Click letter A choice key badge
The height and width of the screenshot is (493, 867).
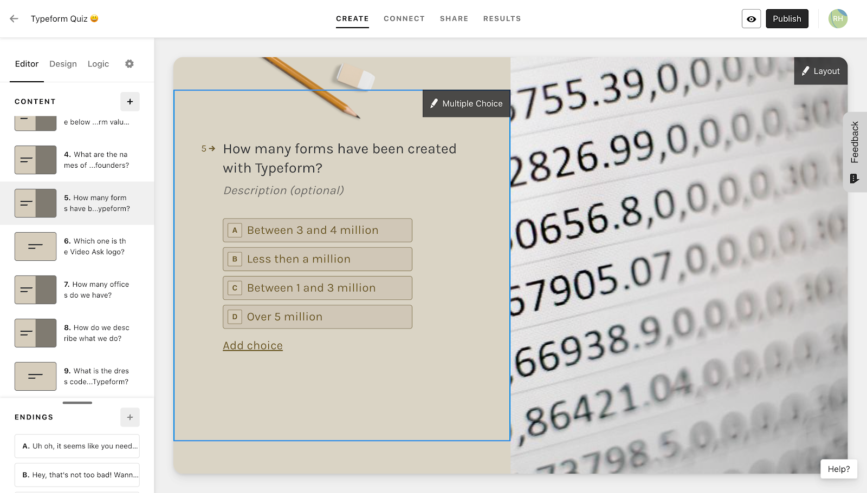pyautogui.click(x=235, y=231)
